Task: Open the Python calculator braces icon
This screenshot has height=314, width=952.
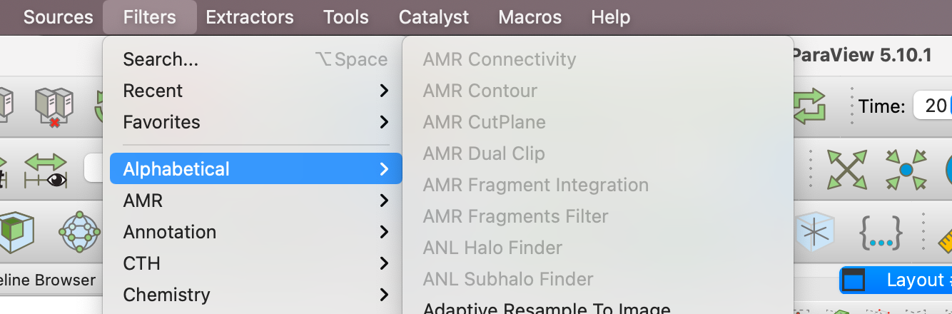Action: tap(881, 232)
